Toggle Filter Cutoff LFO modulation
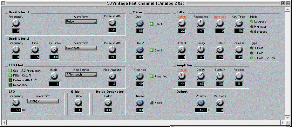The width and height of the screenshot is (292, 127). click(10, 76)
